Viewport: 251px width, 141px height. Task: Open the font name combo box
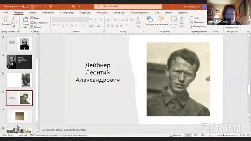(66, 20)
